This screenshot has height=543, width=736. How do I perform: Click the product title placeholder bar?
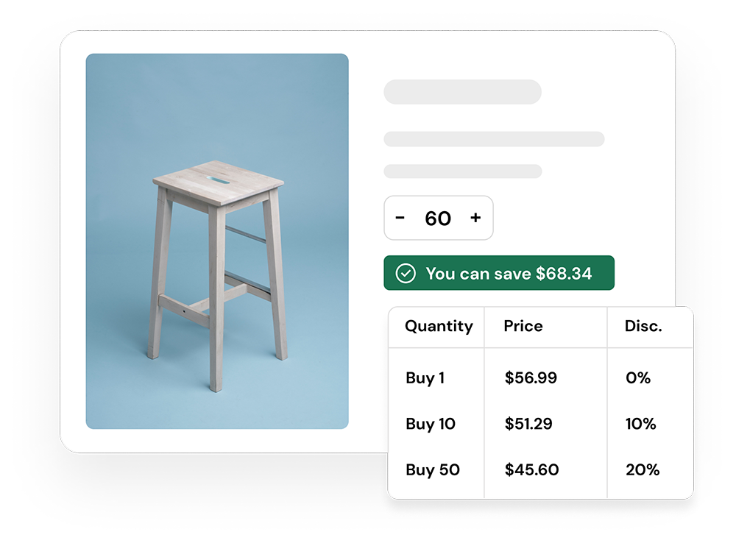462,92
